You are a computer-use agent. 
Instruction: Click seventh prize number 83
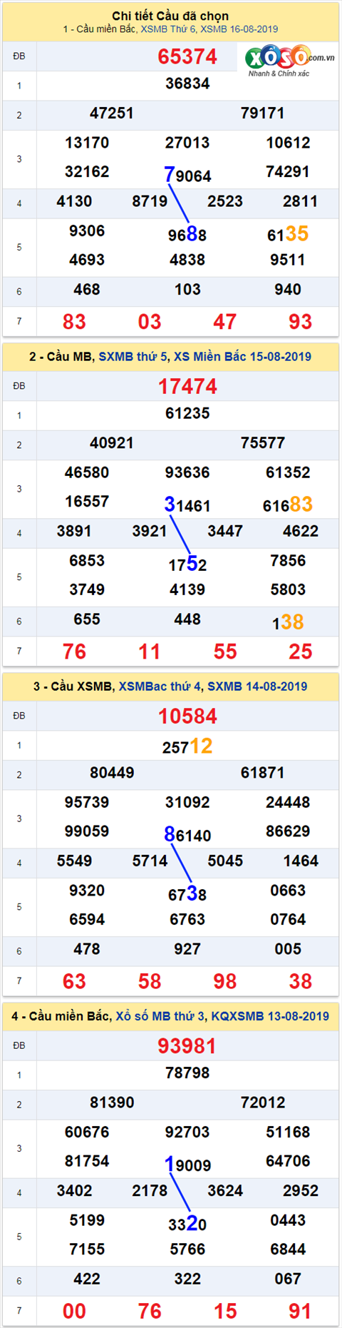tap(74, 322)
